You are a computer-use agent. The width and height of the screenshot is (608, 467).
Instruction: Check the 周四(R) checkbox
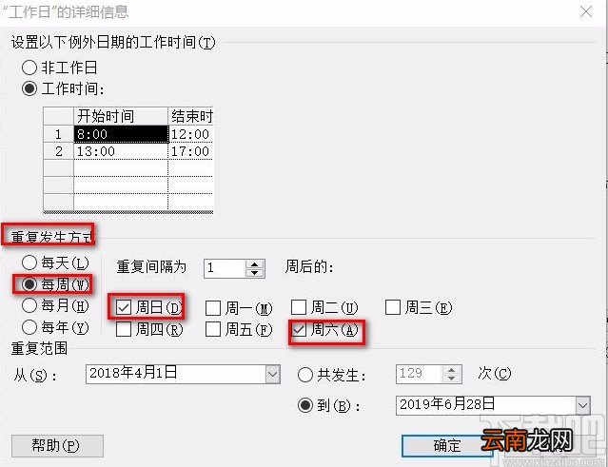124,329
